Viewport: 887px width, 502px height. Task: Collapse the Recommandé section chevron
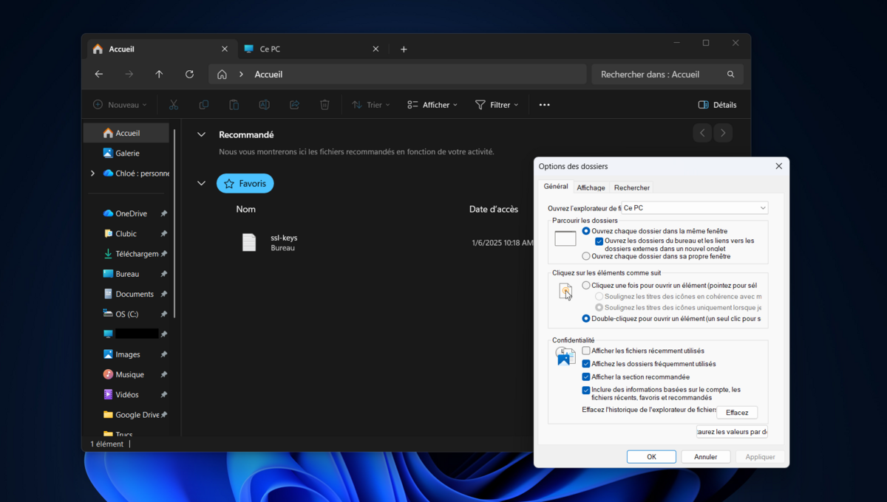[201, 135]
